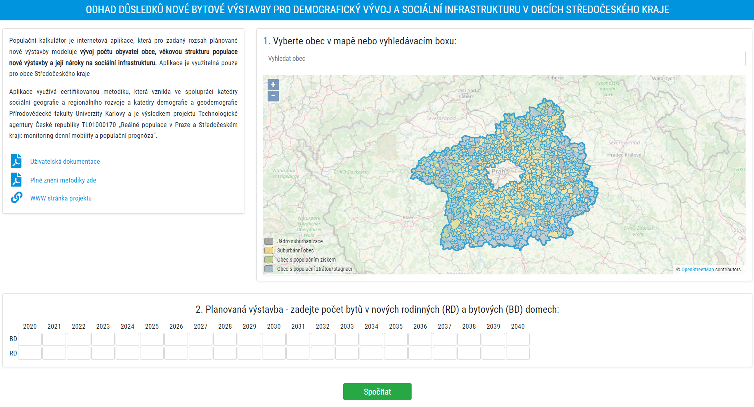Zoom out on the map
Screen dimensions: 754x407
273,96
